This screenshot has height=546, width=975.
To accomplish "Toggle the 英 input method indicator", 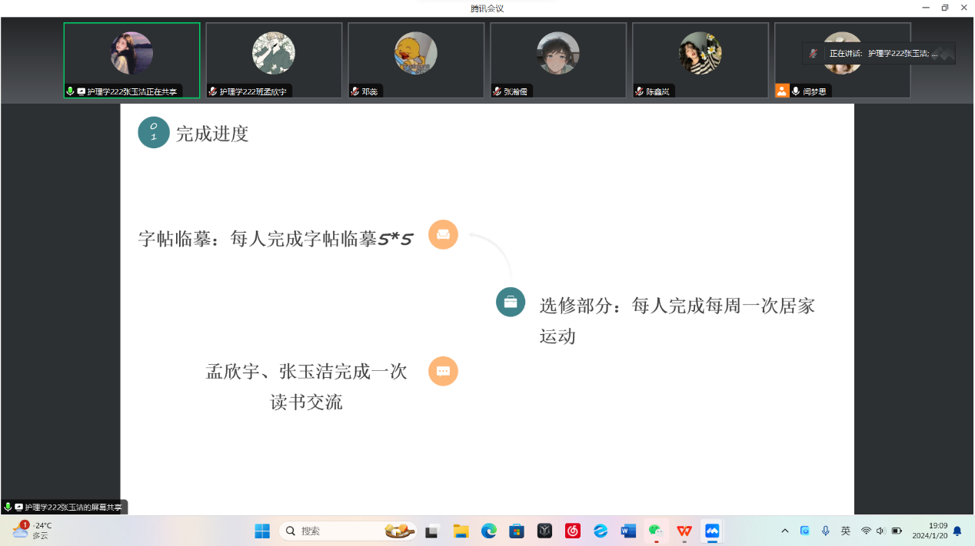I will tap(846, 531).
